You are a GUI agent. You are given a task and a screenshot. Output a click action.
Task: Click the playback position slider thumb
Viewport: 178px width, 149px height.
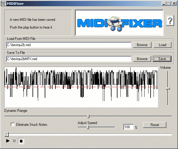click(7, 134)
